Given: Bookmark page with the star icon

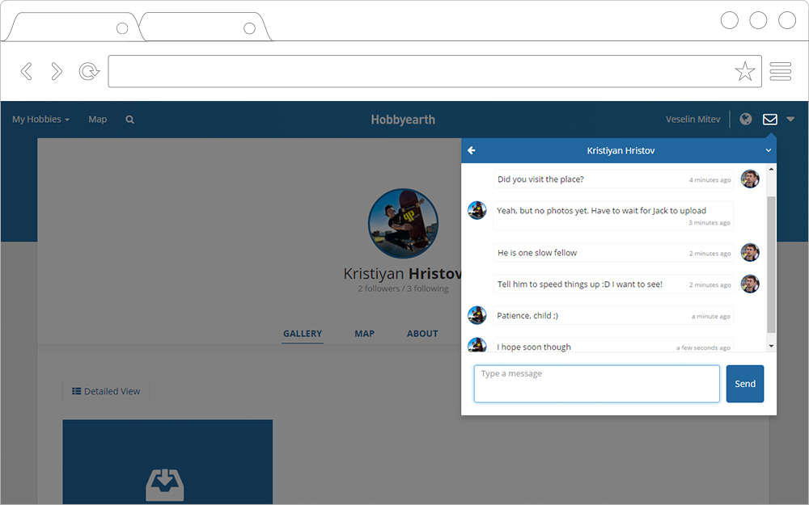Looking at the screenshot, I should coord(744,72).
